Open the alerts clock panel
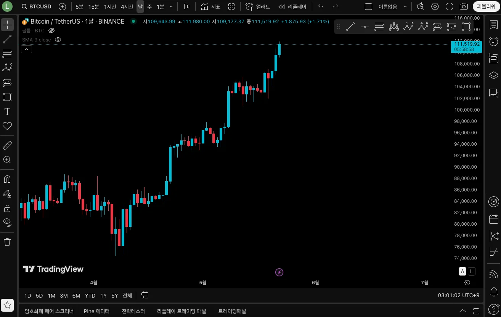The width and height of the screenshot is (501, 317). click(493, 41)
